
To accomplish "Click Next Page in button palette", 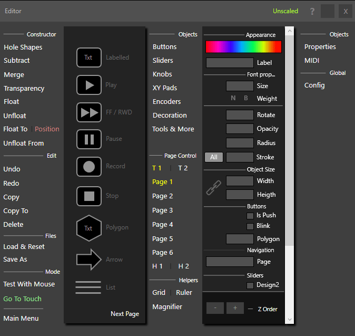I will 125,314.
